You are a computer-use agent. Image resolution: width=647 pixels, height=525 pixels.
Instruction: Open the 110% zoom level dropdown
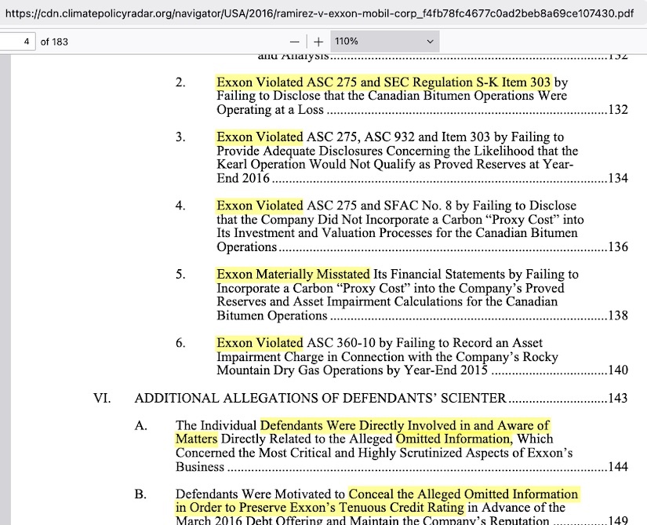point(383,42)
